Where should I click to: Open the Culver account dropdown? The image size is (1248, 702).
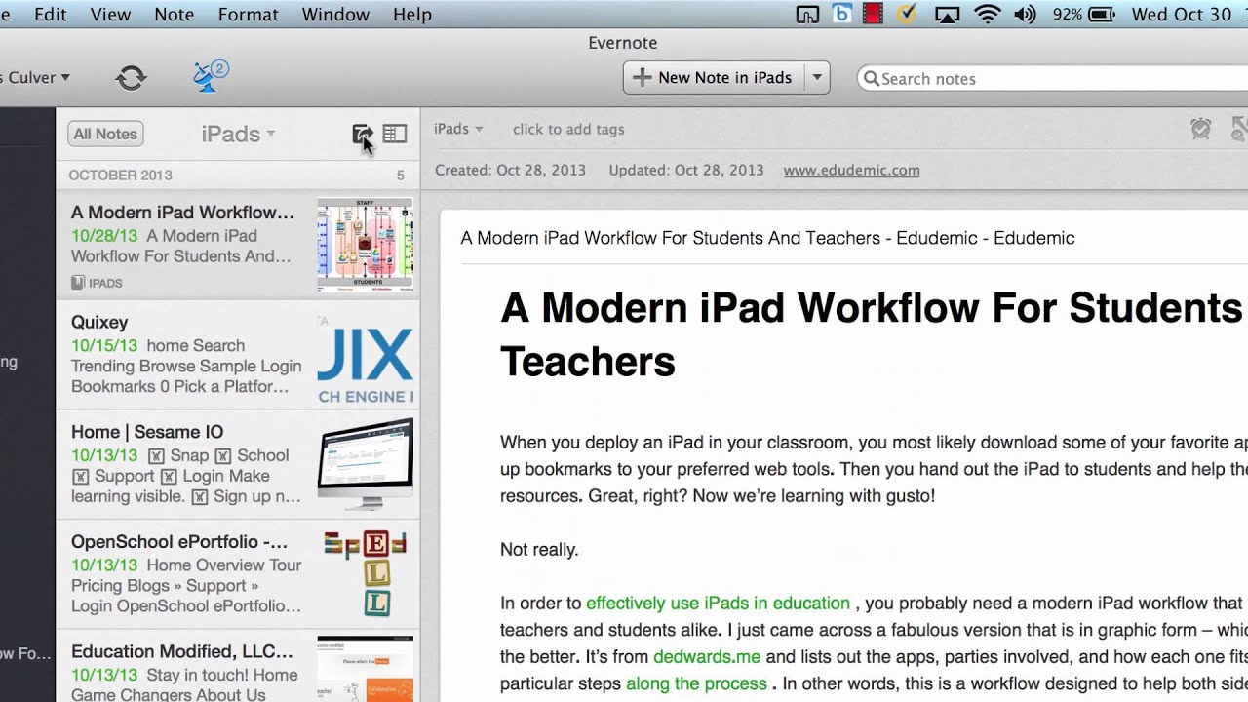point(35,77)
